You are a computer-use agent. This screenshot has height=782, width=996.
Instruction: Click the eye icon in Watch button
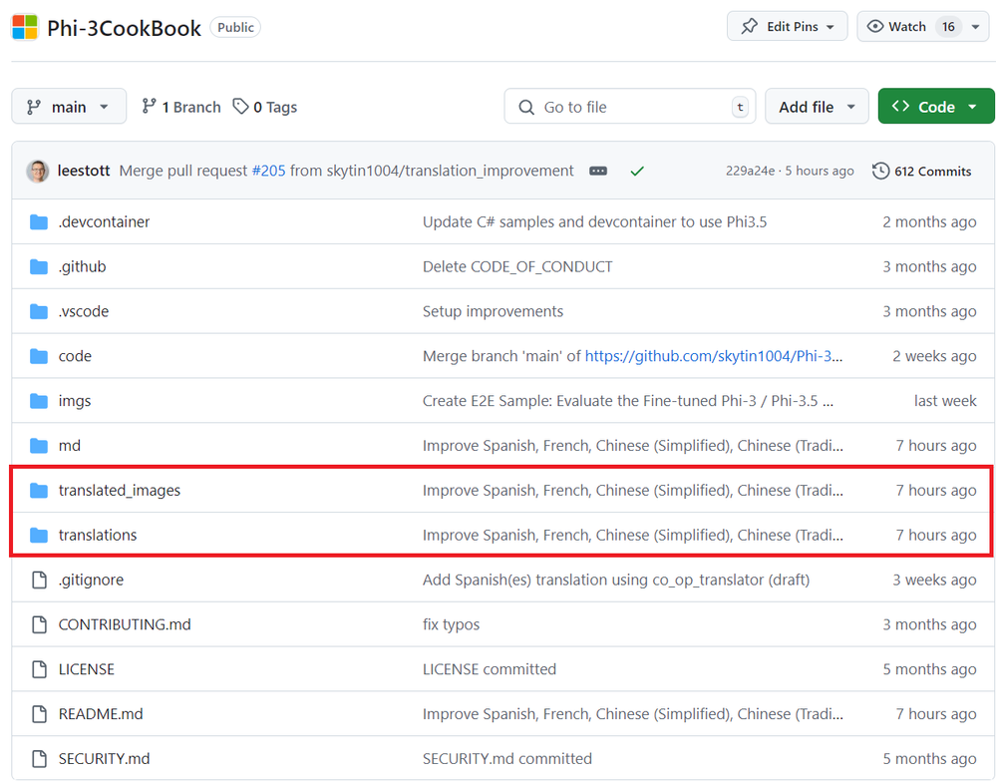(874, 26)
